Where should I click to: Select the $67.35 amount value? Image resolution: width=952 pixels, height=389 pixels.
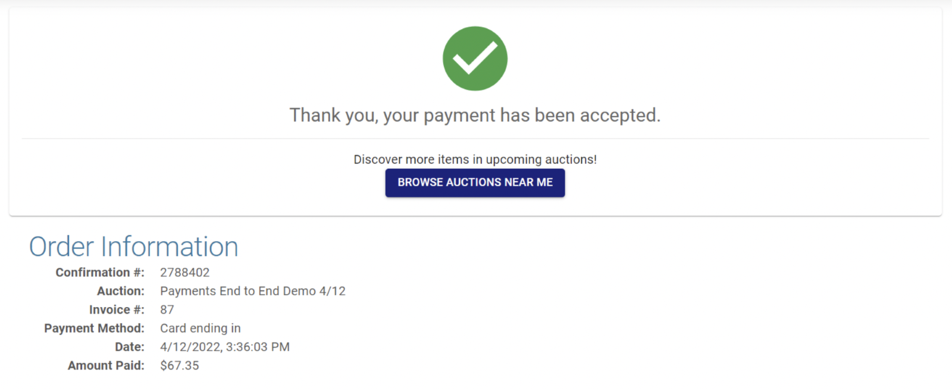click(x=180, y=365)
